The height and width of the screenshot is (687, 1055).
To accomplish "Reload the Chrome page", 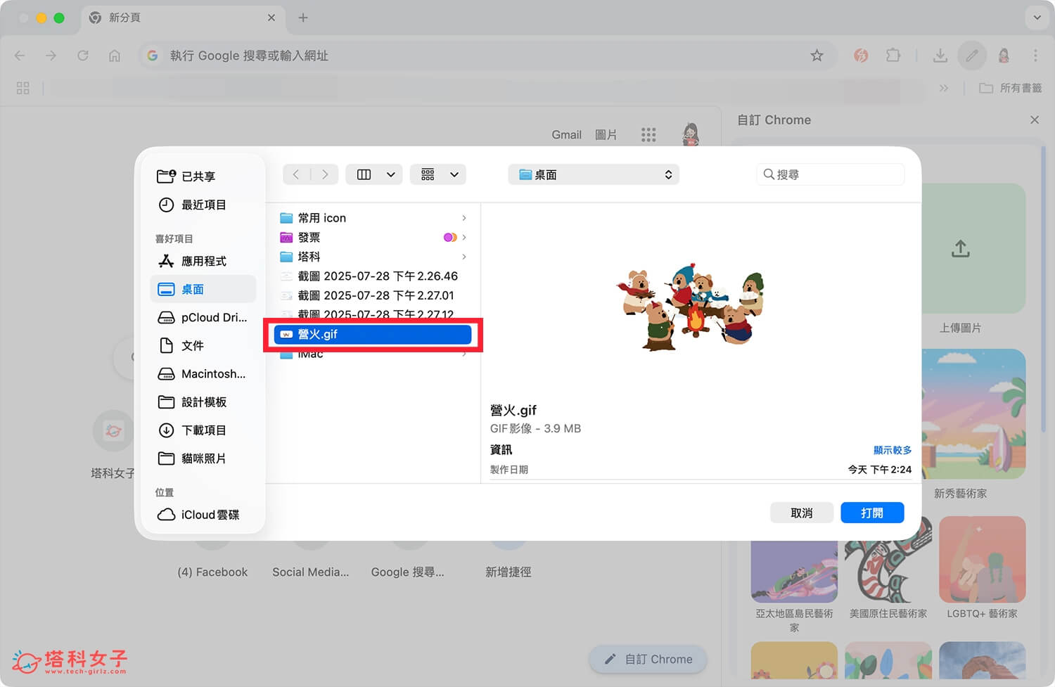I will [x=83, y=56].
